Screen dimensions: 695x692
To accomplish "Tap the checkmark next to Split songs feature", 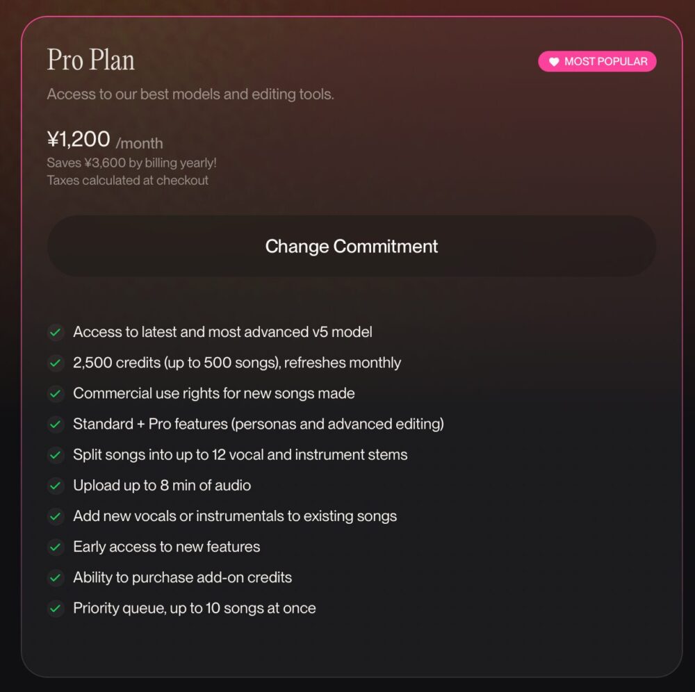I will [56, 455].
